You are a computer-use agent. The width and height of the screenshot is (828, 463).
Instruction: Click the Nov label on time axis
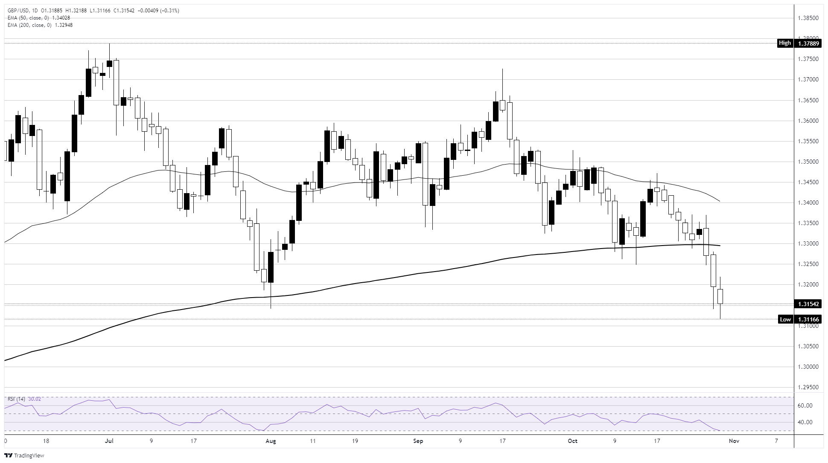(733, 441)
